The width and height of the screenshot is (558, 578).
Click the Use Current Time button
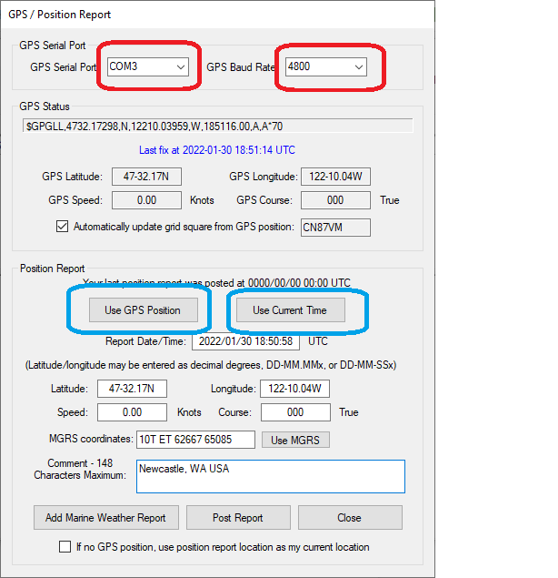[x=291, y=310]
